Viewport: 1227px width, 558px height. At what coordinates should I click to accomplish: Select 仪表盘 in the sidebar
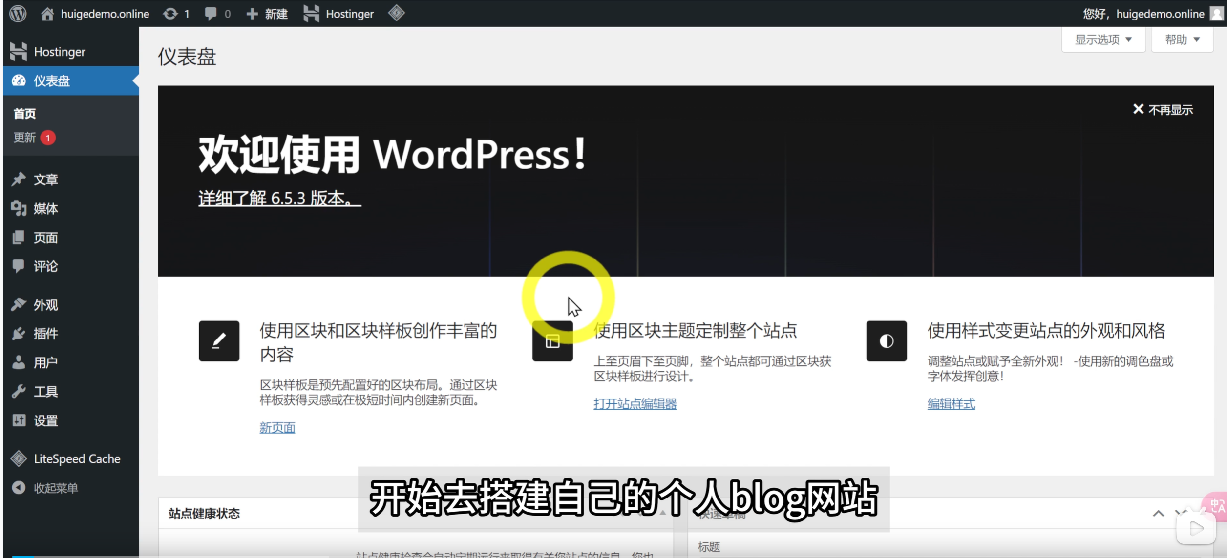point(71,80)
